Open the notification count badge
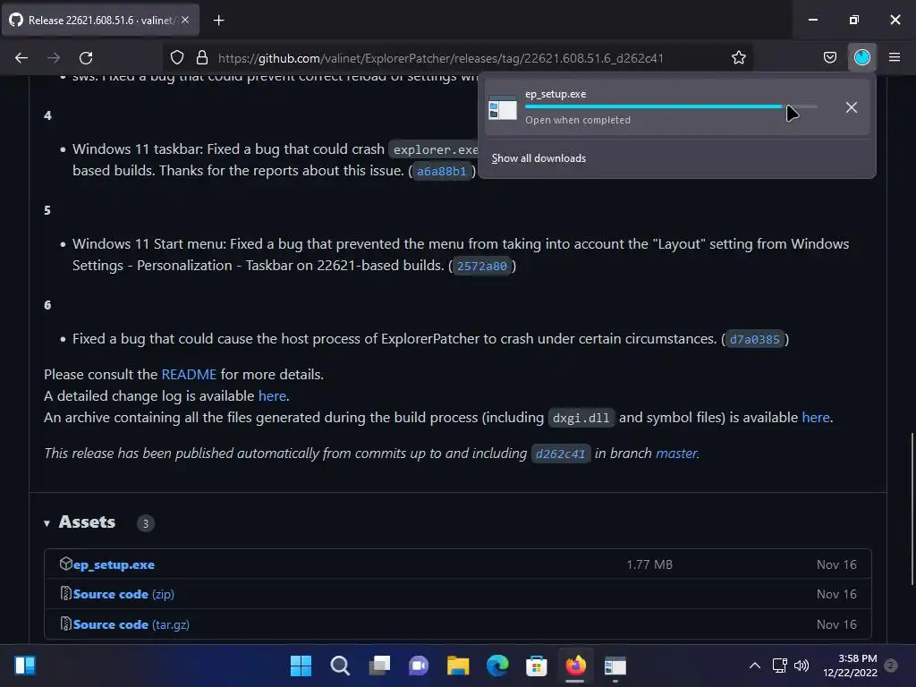Viewport: 916px width, 687px height. click(x=891, y=666)
